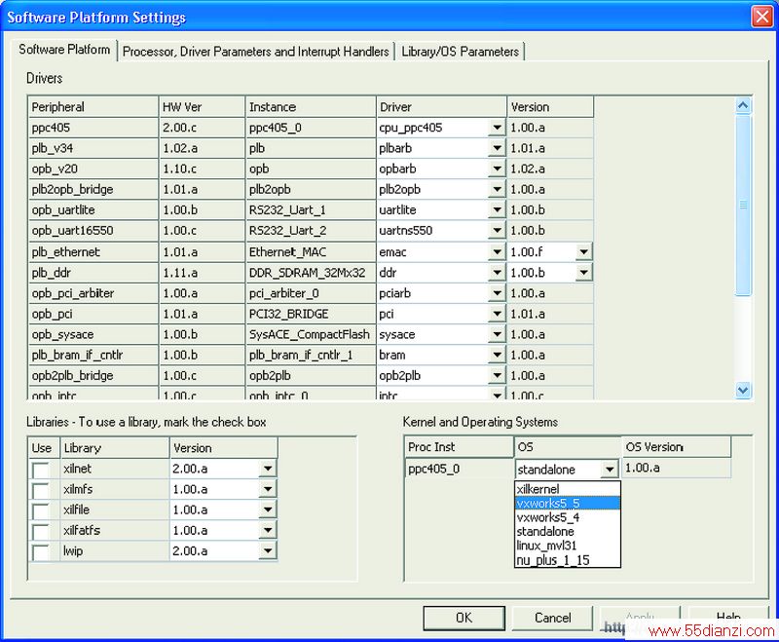Expand ddr driver dropdown
The width and height of the screenshot is (779, 642).
point(497,273)
